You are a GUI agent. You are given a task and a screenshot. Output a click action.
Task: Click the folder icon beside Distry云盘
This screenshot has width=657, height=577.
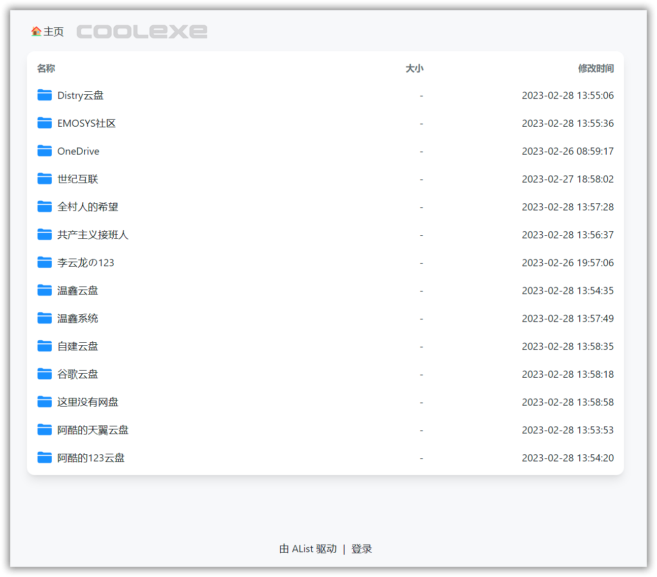click(x=44, y=95)
